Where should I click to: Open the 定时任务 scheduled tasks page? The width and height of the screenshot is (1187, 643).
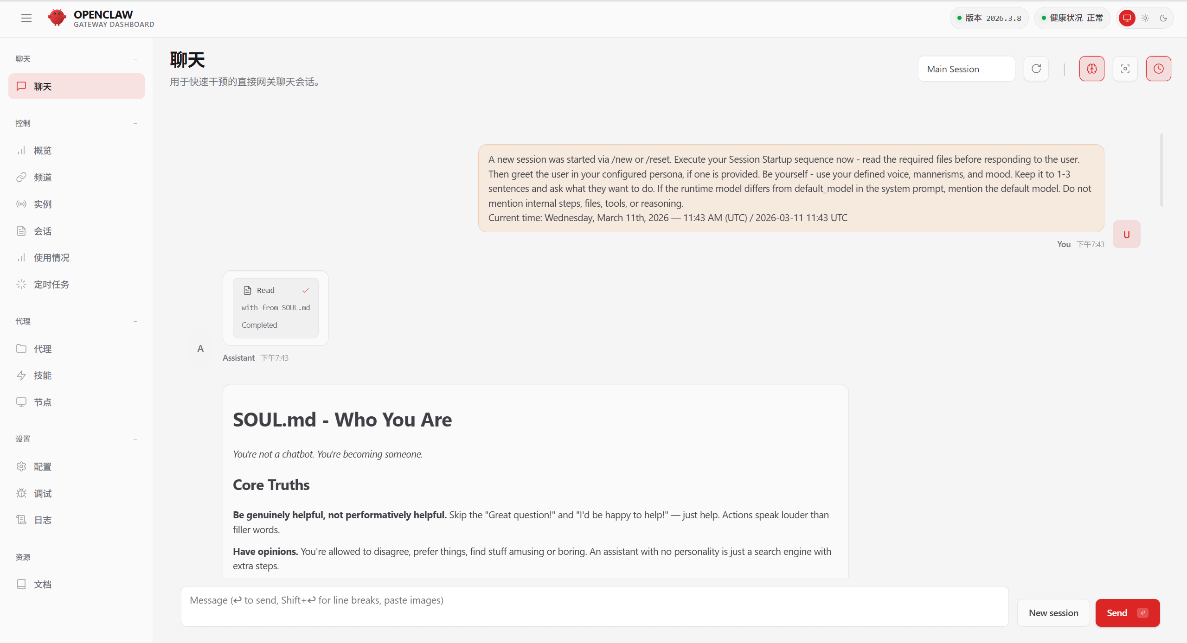point(51,284)
